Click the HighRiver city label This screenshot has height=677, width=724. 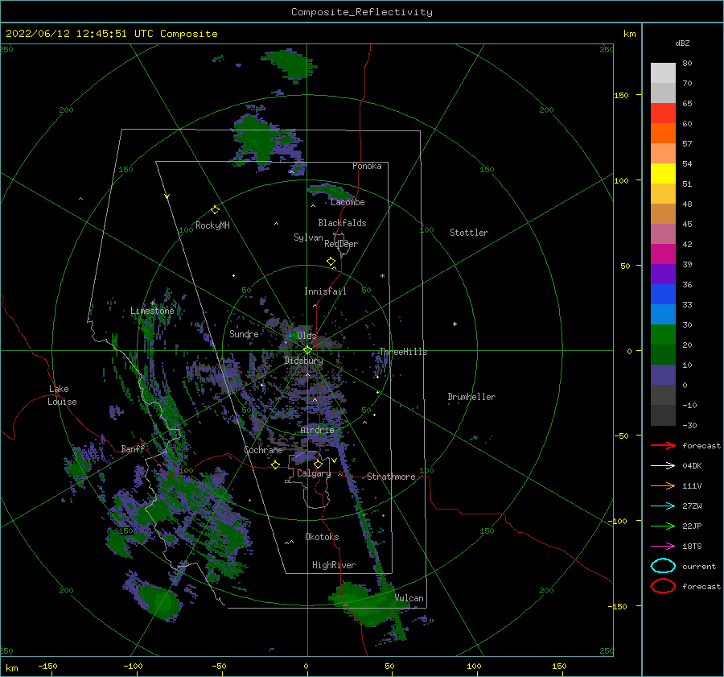[x=334, y=565]
